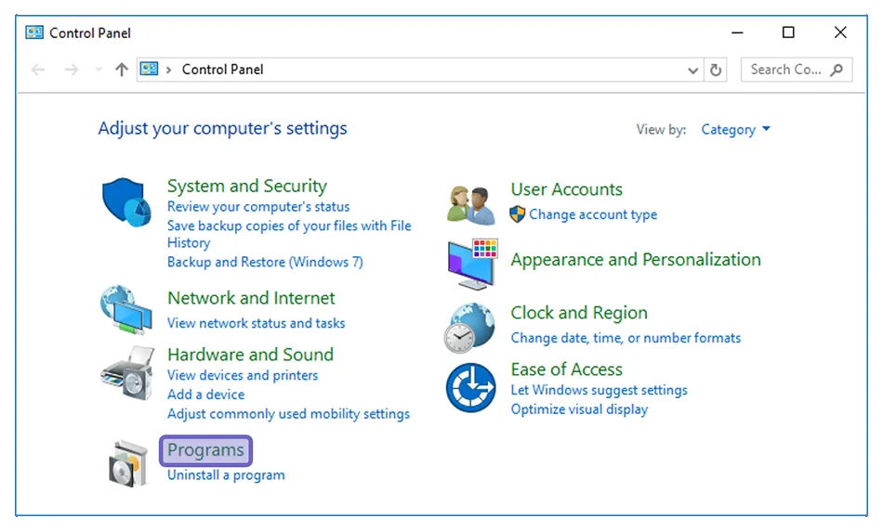Open Ease of Access category
The width and height of the screenshot is (883, 531).
pyautogui.click(x=567, y=369)
